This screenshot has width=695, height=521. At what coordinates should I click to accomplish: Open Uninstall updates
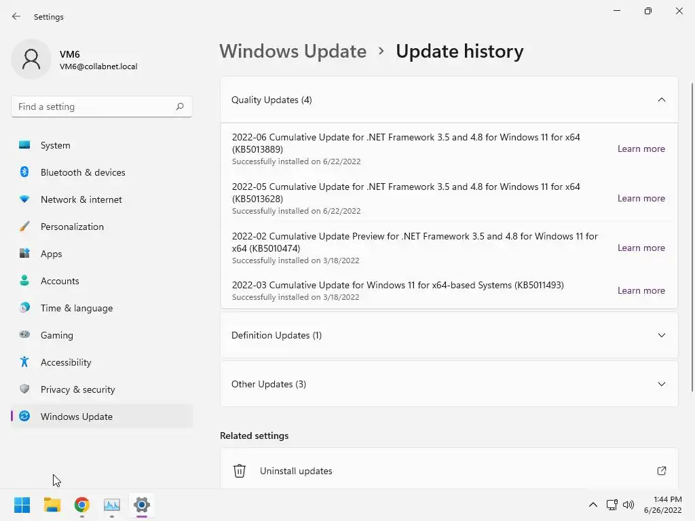tap(449, 468)
